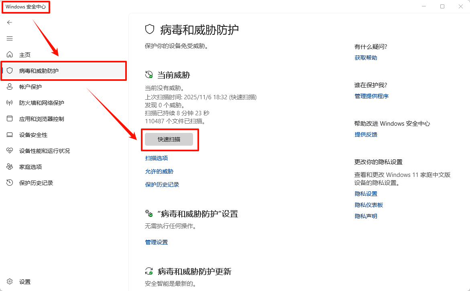
Task: Open 防火墙和网络保护 settings
Action: (41, 102)
